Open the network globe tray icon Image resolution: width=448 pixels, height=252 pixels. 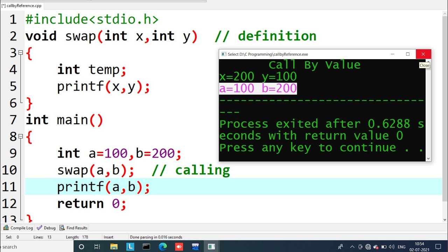click(368, 247)
